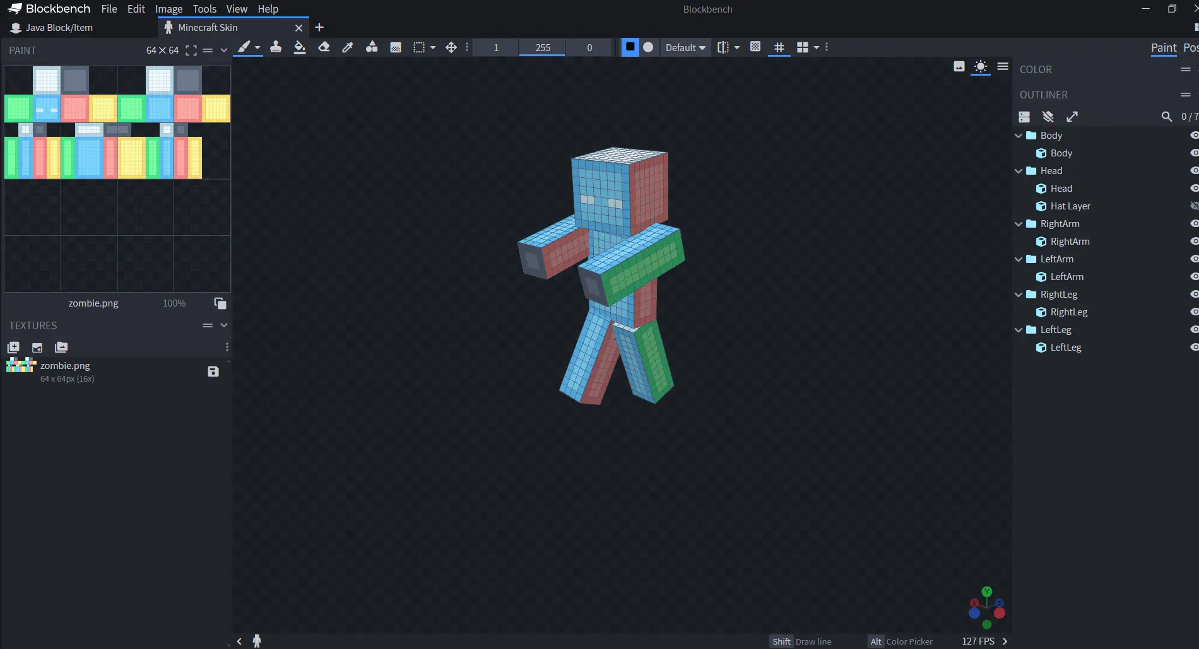Screen dimensions: 1199x649
Task: Select the Eraser tool
Action: click(x=324, y=47)
